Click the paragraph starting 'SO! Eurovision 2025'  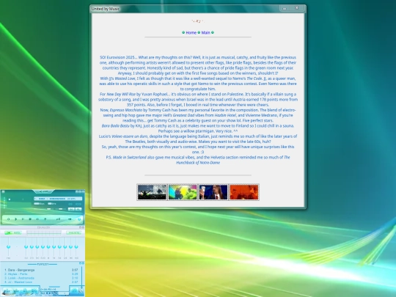[x=198, y=65]
